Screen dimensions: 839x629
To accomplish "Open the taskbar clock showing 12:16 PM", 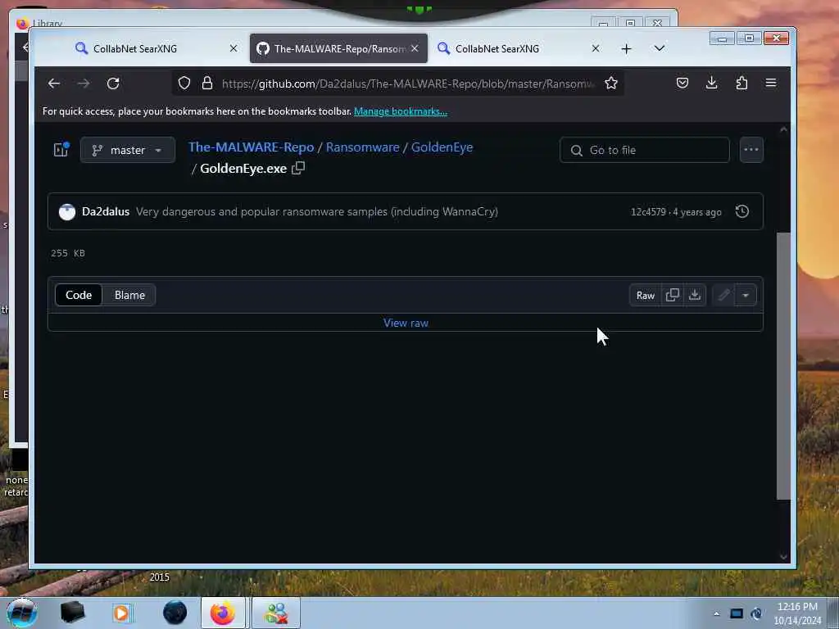I will pos(797,613).
